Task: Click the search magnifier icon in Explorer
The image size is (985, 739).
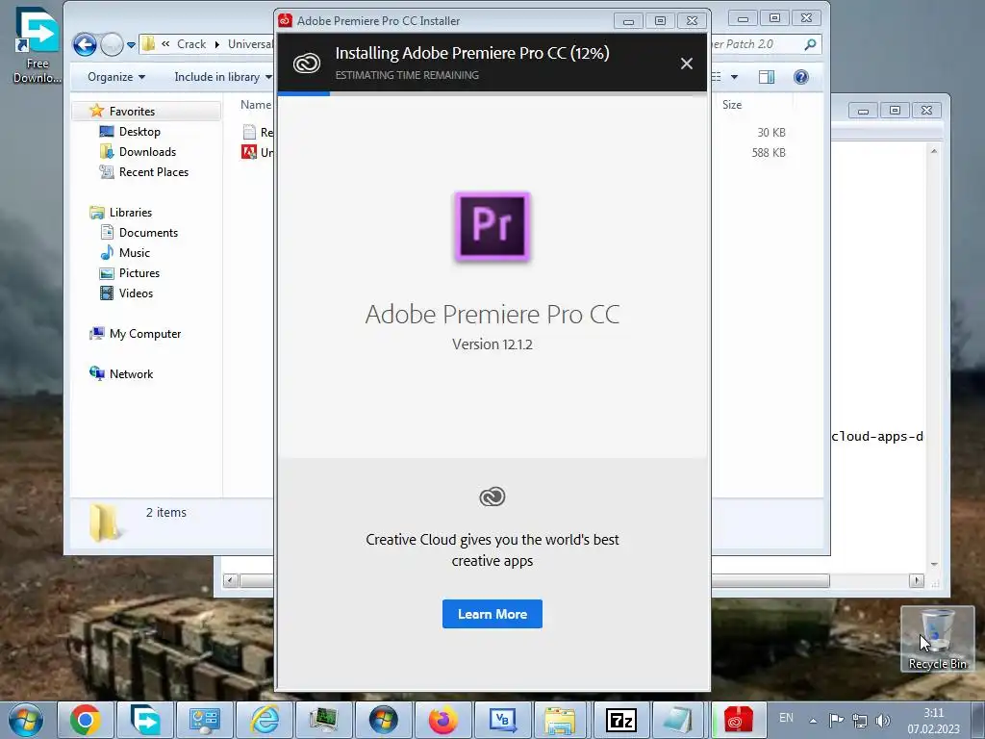Action: [x=810, y=44]
